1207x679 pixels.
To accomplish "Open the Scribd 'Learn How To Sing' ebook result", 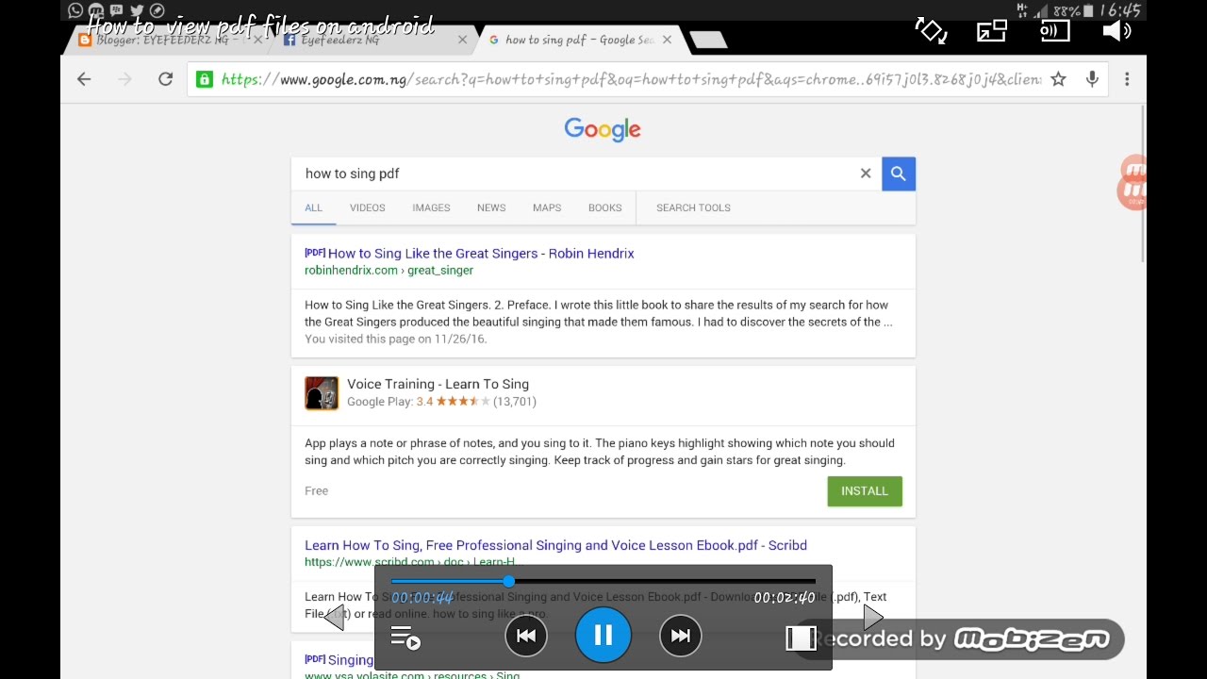I will 555,545.
